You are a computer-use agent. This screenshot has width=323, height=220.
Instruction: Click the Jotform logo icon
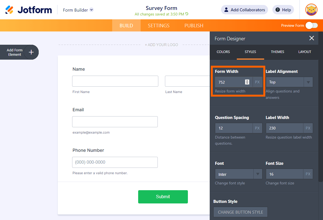coord(9,10)
